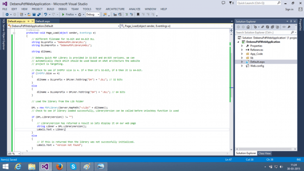Switch to the Default.aspx tab
The width and height of the screenshot is (304, 171).
pyautogui.click(x=43, y=21)
